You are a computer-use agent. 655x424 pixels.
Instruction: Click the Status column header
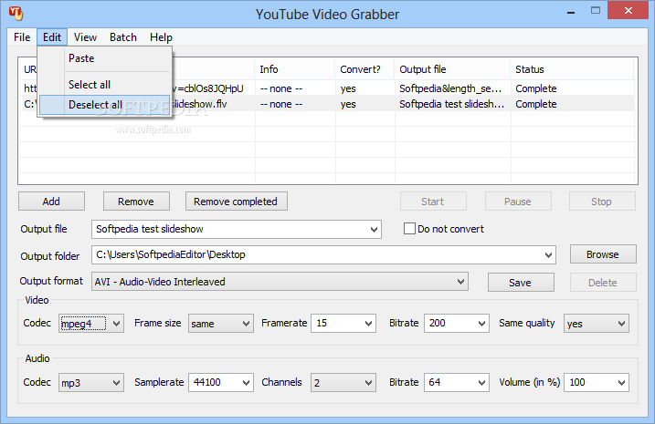pos(572,69)
